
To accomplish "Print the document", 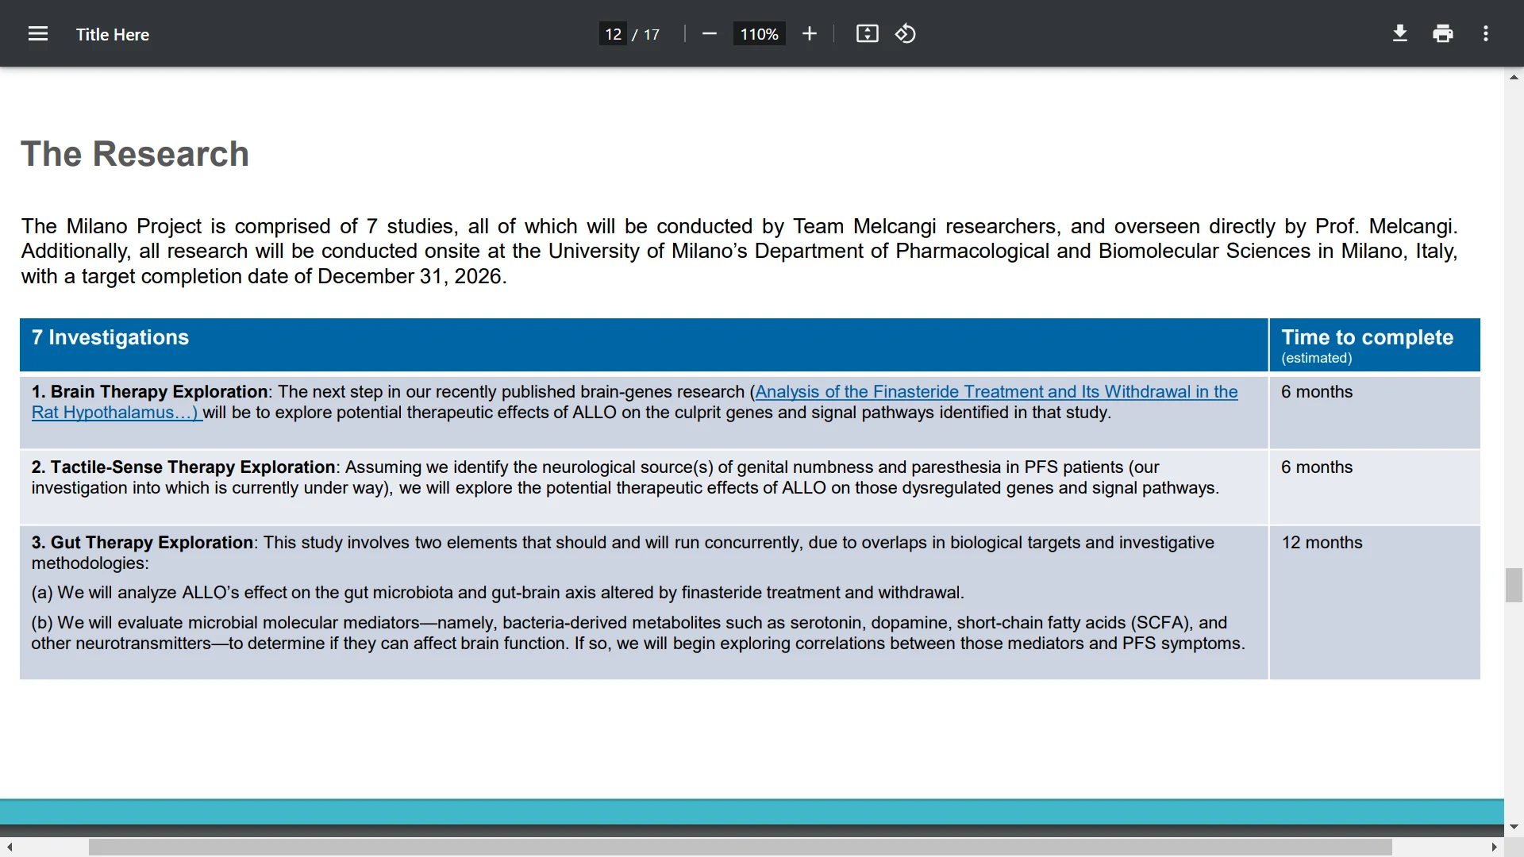I will 1443,34.
